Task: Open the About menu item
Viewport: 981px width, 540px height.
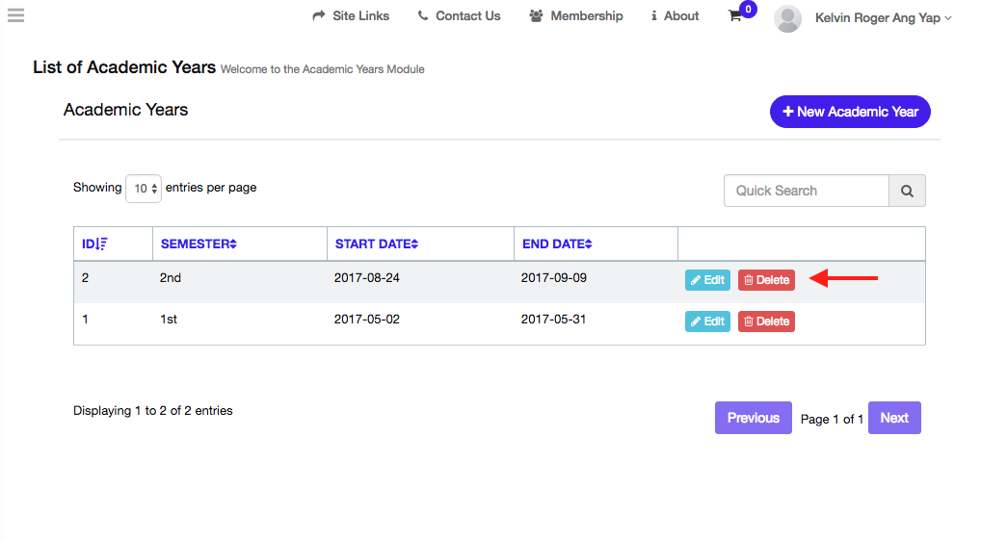Action: [x=675, y=16]
